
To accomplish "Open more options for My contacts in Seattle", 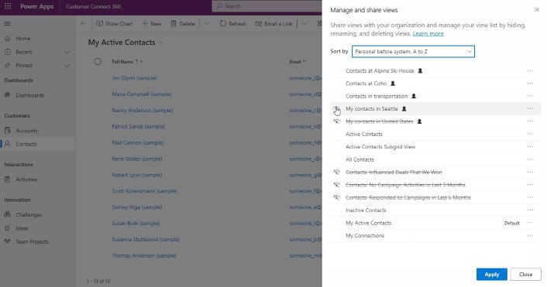I will pos(530,108).
